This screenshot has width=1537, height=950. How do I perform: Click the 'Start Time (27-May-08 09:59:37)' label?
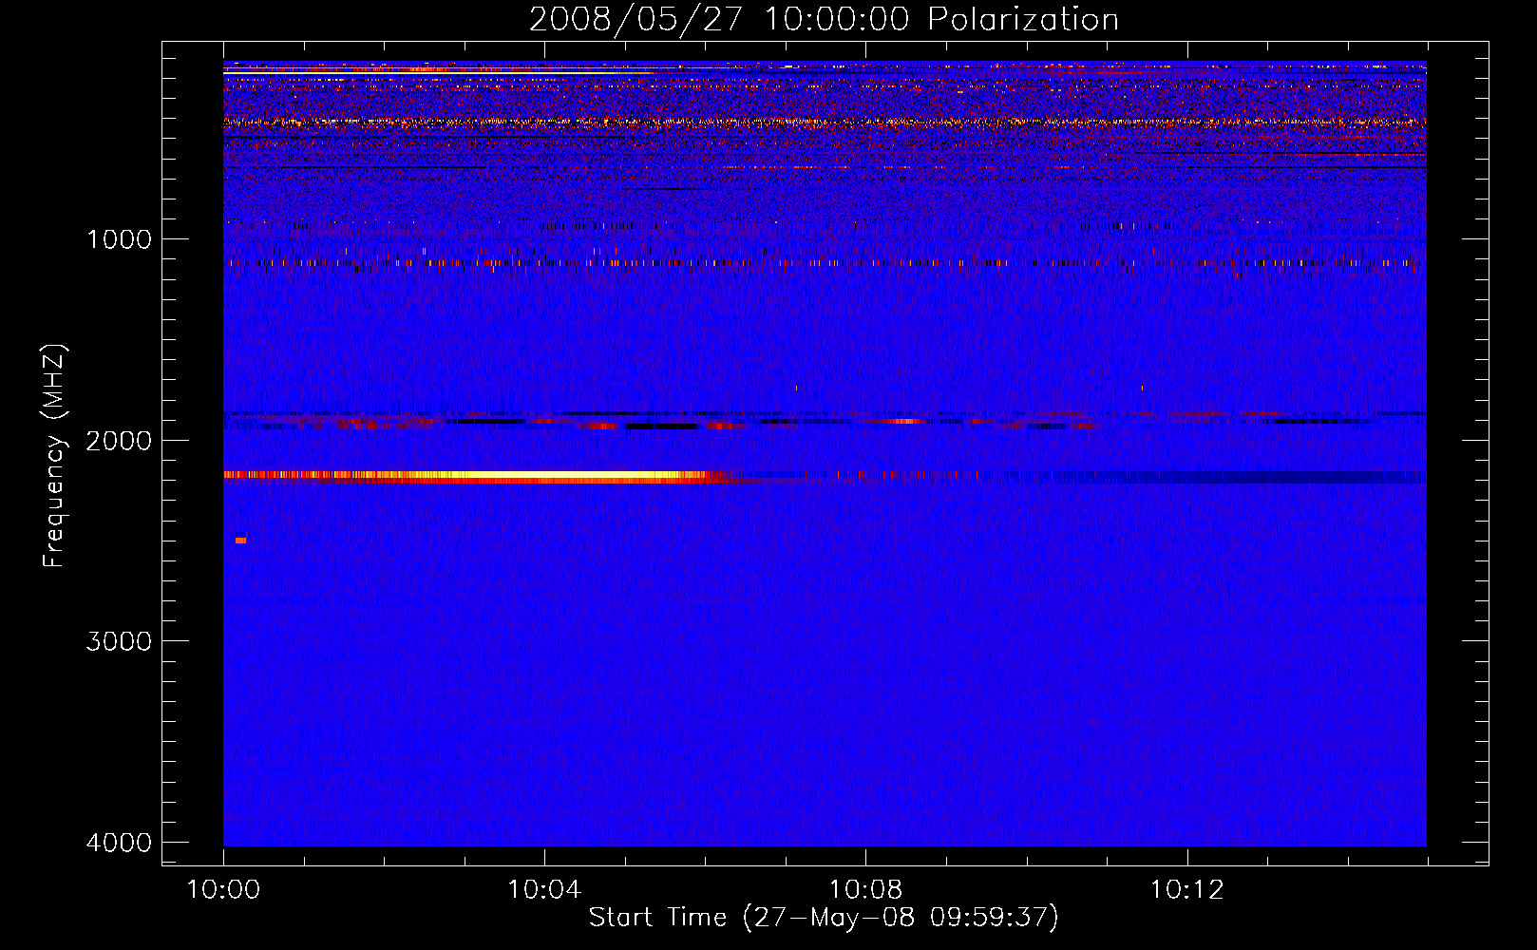pos(824,918)
